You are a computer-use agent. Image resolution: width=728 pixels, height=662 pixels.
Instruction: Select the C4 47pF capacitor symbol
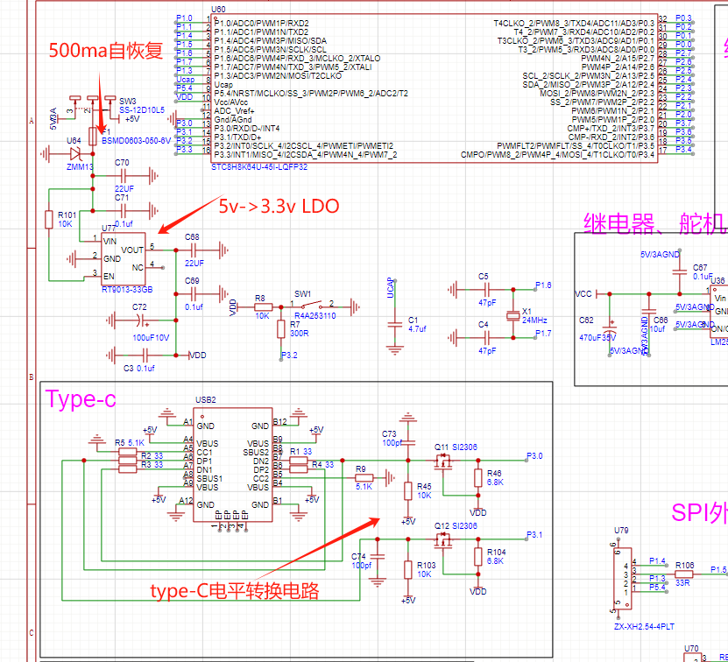[486, 338]
